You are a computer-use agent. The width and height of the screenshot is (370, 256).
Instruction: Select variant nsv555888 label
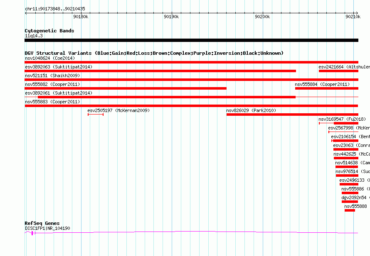[355, 206]
